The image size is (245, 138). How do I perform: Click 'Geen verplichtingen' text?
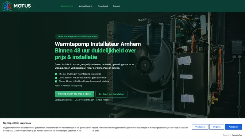click(x=85, y=100)
